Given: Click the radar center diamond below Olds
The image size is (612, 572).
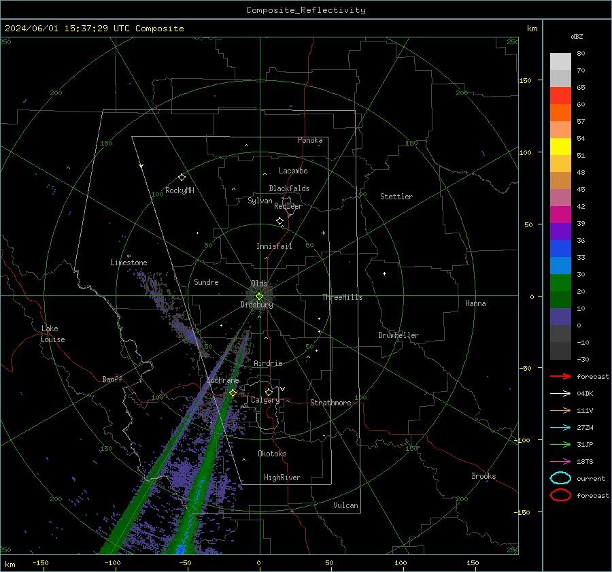Looking at the screenshot, I should coord(259,297).
